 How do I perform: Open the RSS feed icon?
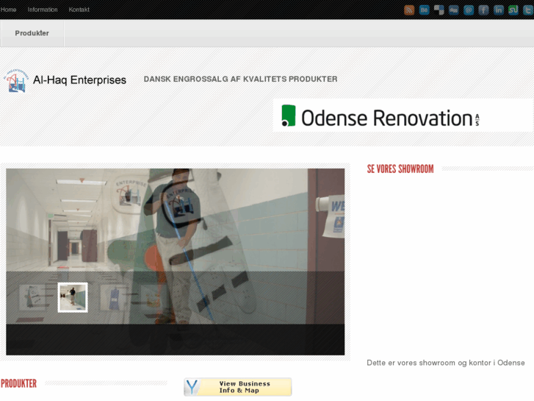409,10
